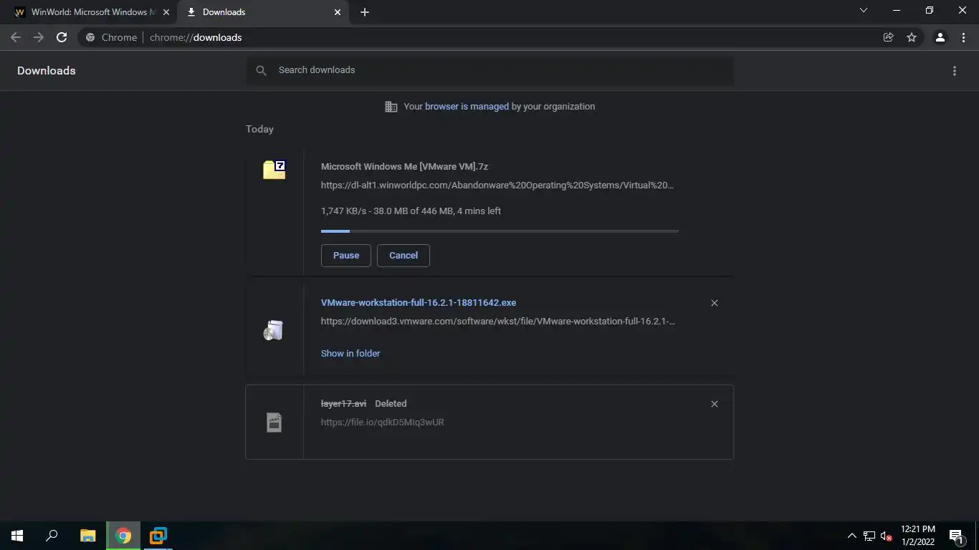This screenshot has width=979, height=550.
Task: Cancel the Windows Me download
Action: click(403, 256)
